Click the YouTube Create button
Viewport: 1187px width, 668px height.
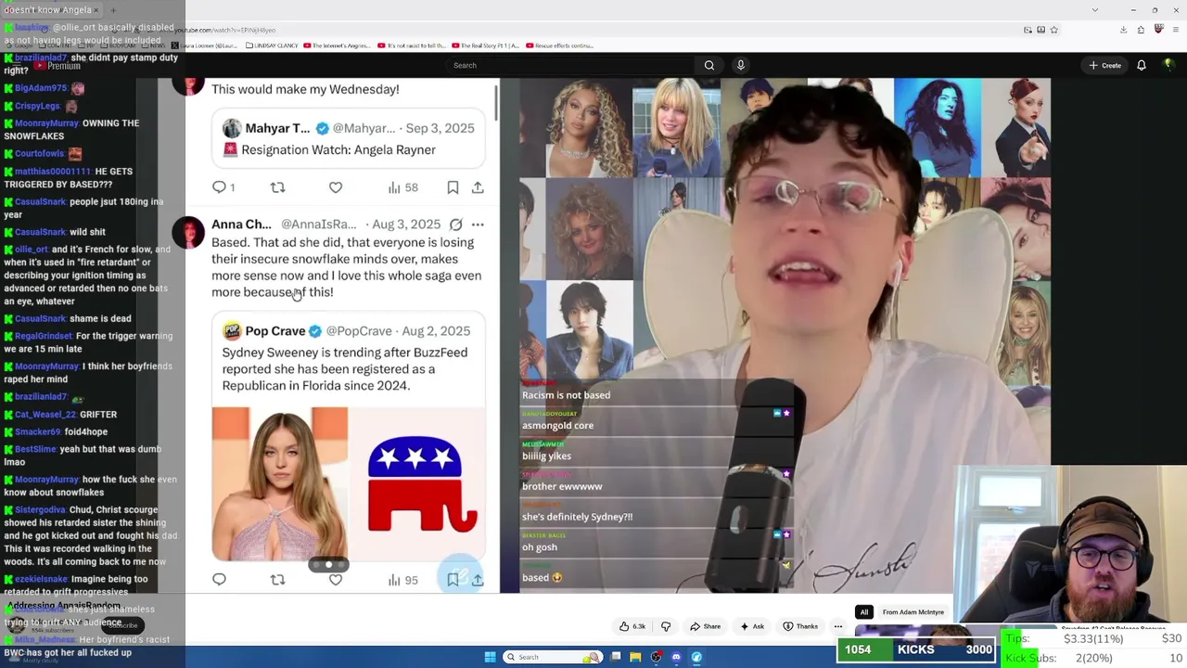pyautogui.click(x=1105, y=65)
